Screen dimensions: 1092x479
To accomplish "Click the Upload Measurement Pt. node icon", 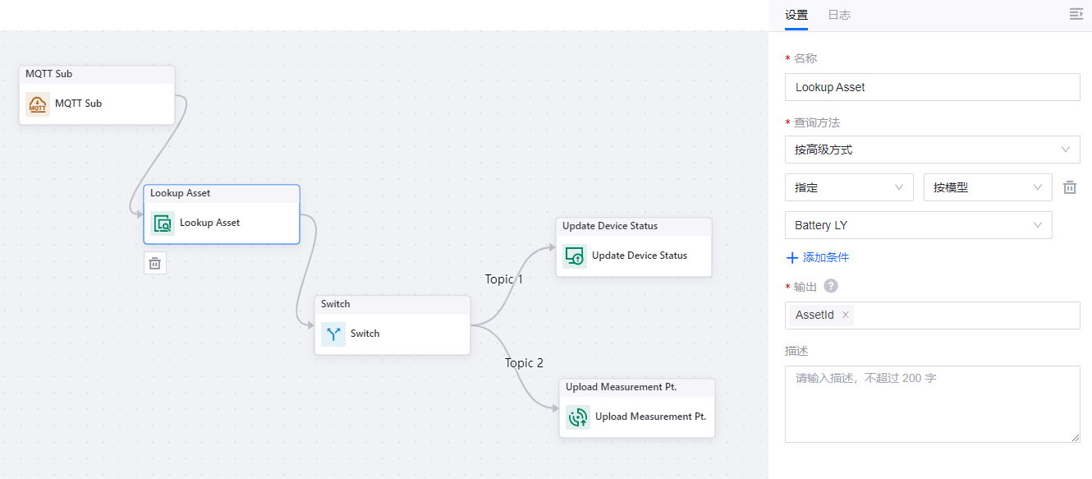I will [578, 417].
